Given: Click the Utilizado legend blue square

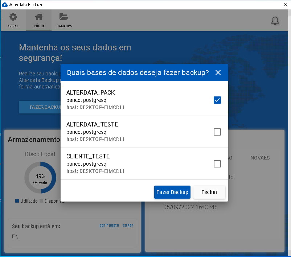Looking at the screenshot, I should pyautogui.click(x=17, y=201).
